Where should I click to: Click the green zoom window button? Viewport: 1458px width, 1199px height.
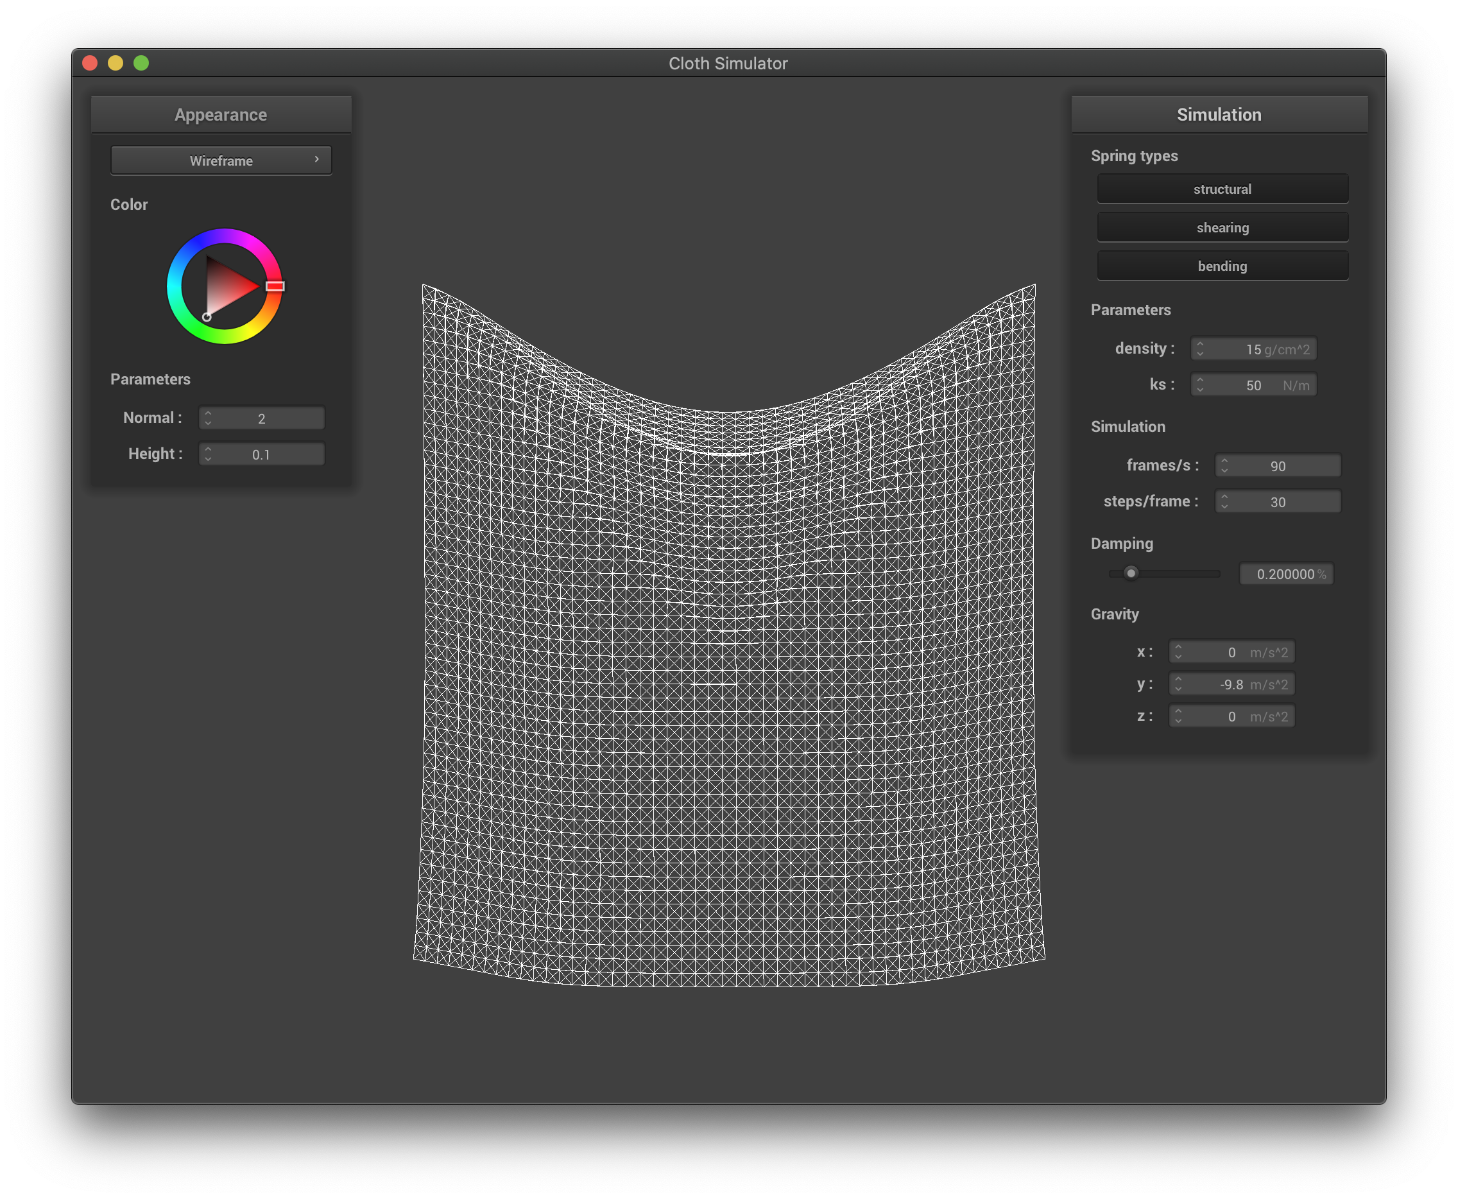click(142, 63)
